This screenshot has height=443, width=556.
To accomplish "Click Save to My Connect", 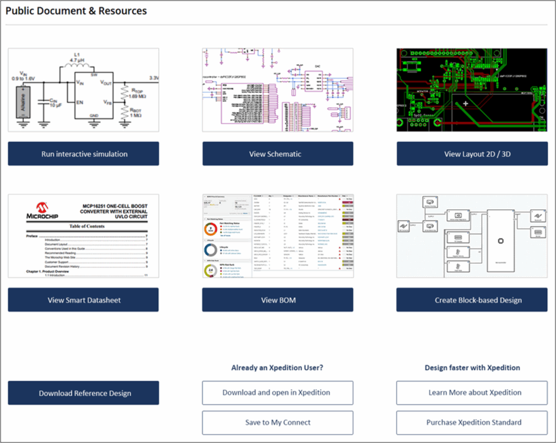I will pyautogui.click(x=277, y=422).
